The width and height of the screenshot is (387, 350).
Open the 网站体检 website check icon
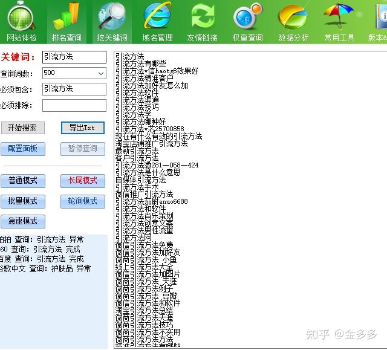(x=21, y=22)
